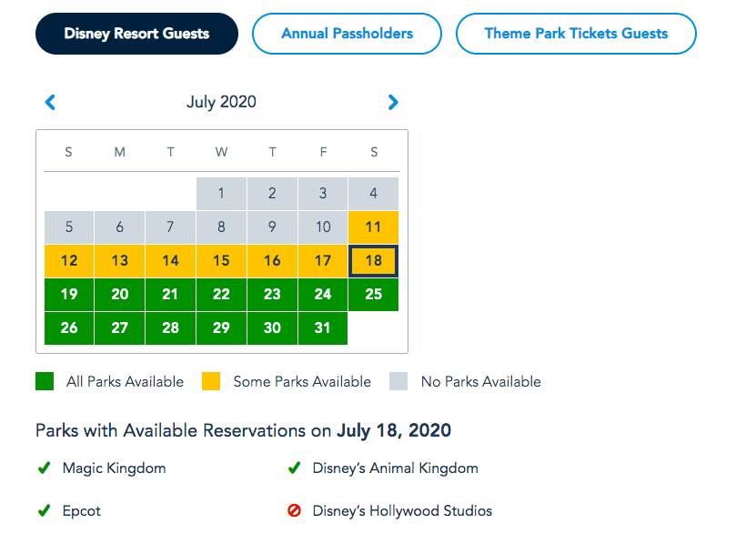756x544 pixels.
Task: Click the next month arrow
Action: pos(393,103)
